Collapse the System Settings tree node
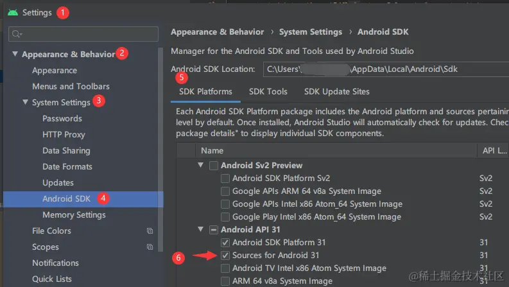This screenshot has width=509, height=287. (25, 102)
